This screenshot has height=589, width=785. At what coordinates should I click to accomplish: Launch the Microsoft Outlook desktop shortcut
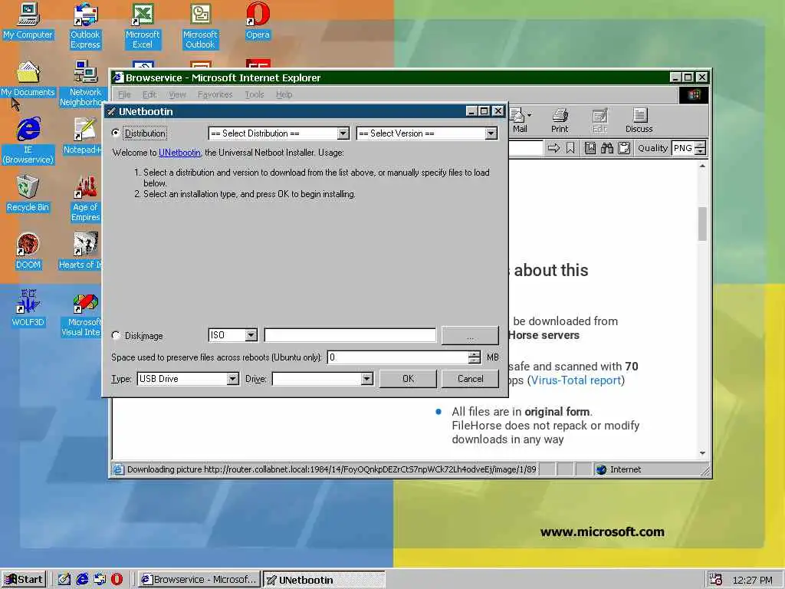(200, 25)
